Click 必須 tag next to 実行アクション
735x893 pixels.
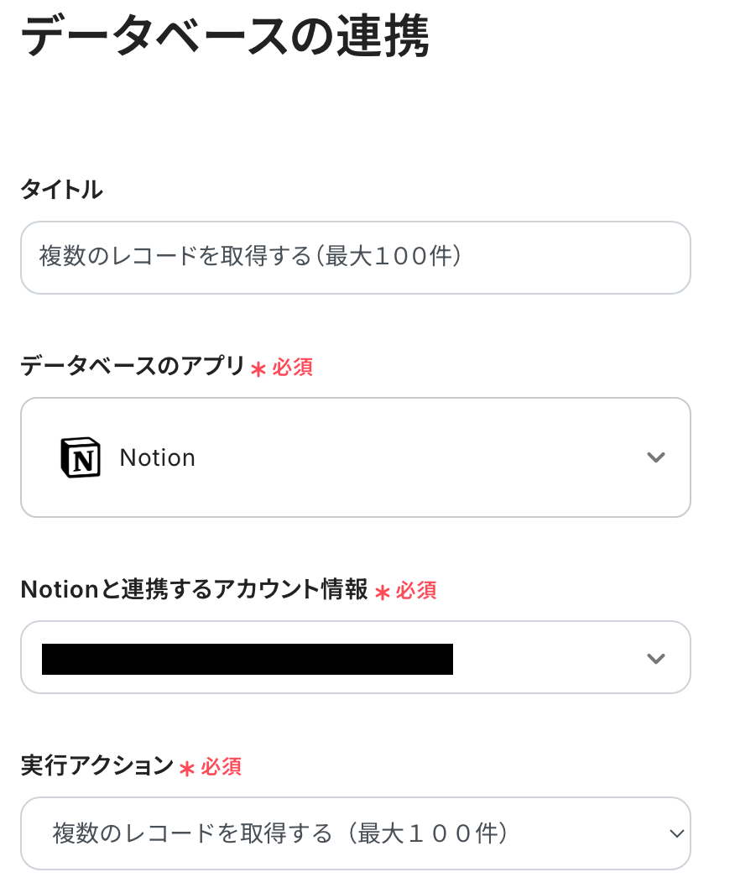(222, 766)
